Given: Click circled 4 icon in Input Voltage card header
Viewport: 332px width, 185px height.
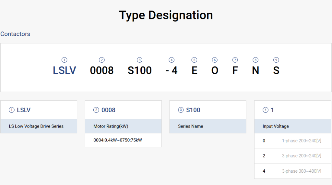Looking at the screenshot, I should [x=266, y=110].
